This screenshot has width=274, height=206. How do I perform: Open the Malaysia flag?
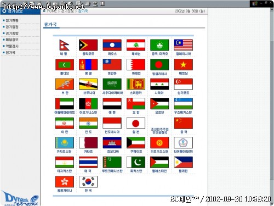(183, 45)
